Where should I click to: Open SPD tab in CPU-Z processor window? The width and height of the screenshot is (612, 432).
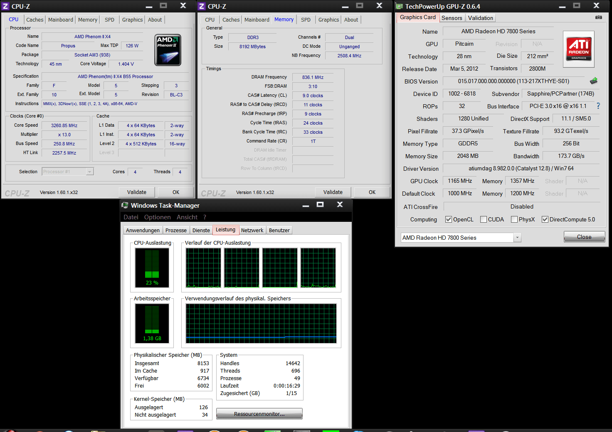point(109,20)
